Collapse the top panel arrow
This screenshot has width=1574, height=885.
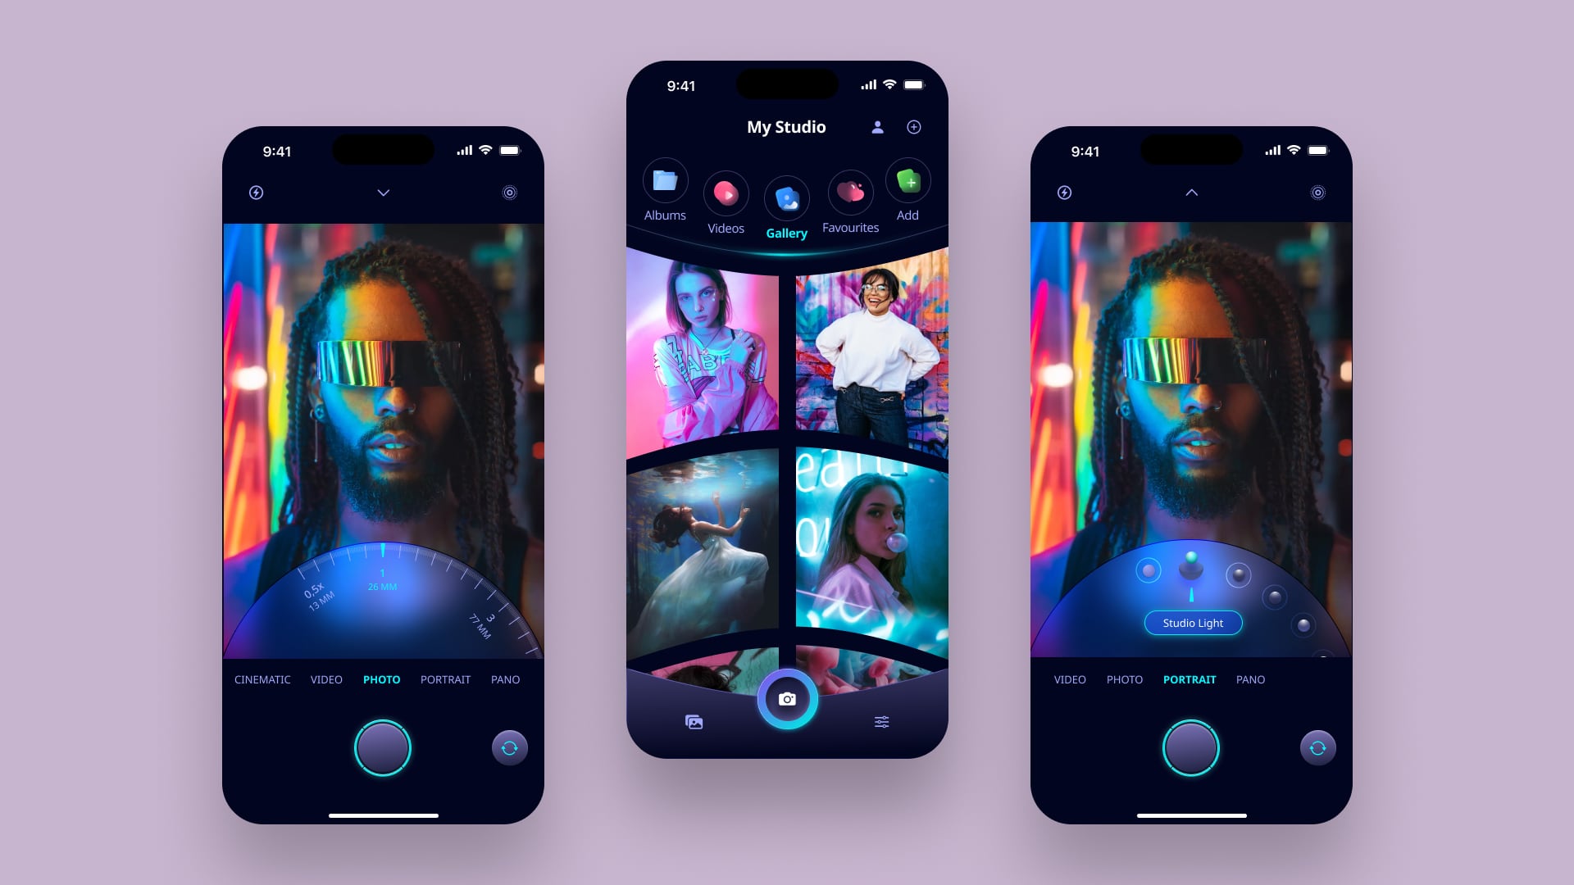pos(1190,193)
